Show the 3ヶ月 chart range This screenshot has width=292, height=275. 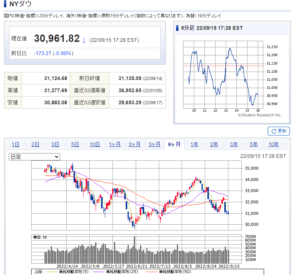point(154,144)
